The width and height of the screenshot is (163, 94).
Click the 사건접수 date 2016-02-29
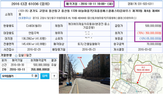[34, 50]
